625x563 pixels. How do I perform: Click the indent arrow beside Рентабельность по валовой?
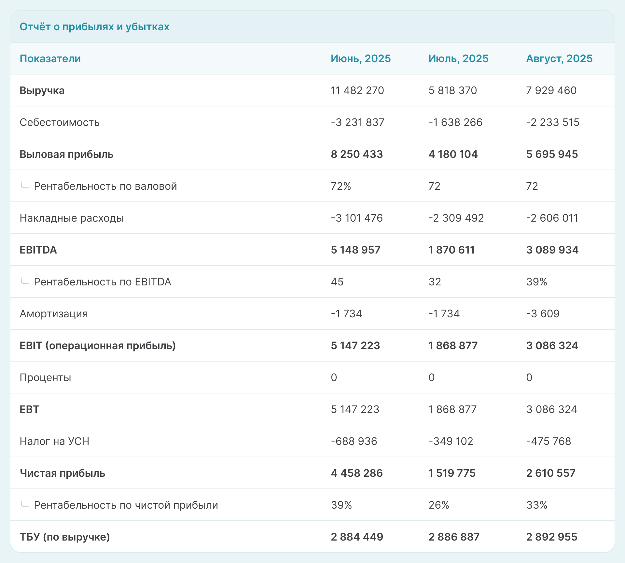coord(24,186)
